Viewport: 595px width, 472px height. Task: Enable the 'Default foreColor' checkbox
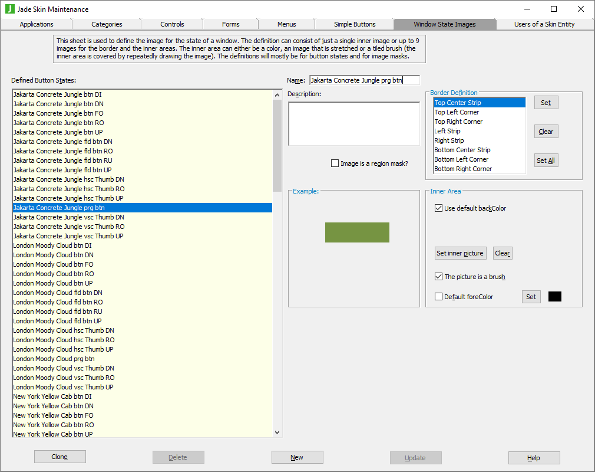click(438, 297)
